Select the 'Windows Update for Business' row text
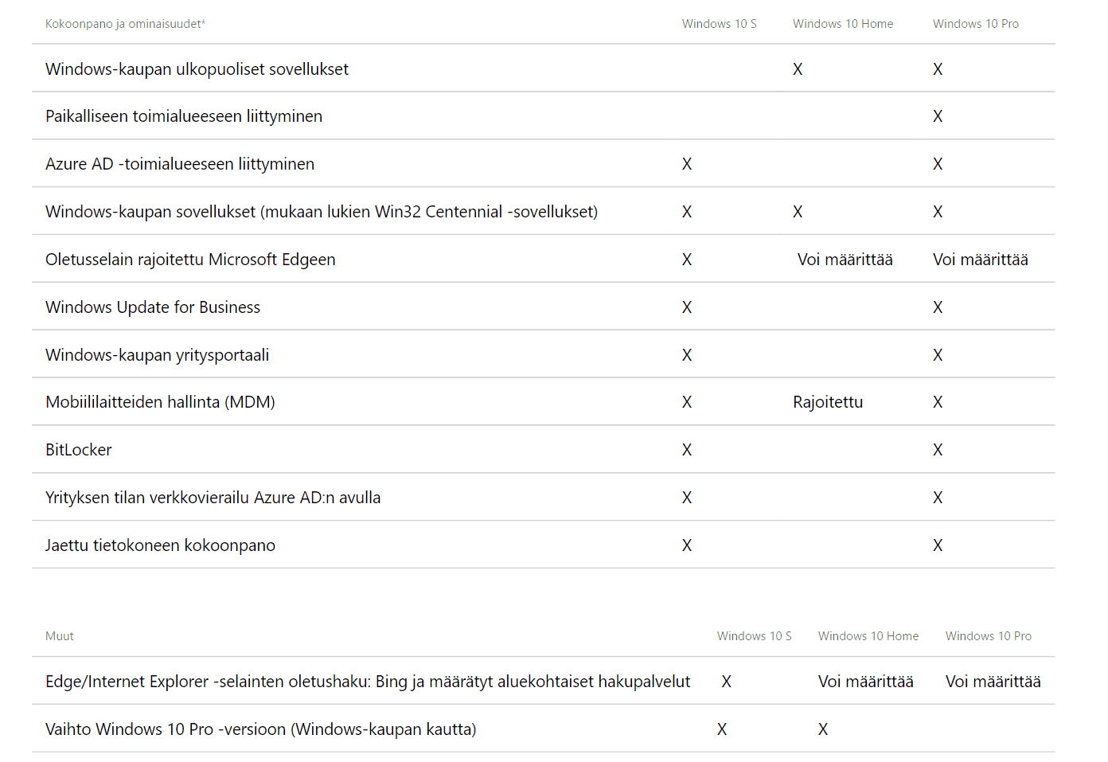Image resolution: width=1108 pixels, height=762 pixels. tap(153, 307)
